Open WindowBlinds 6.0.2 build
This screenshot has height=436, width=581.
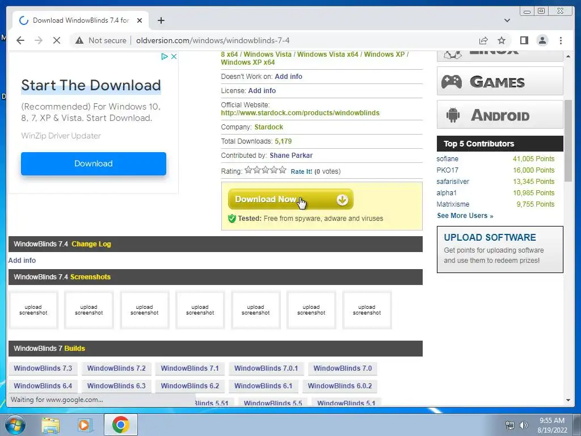(x=340, y=386)
